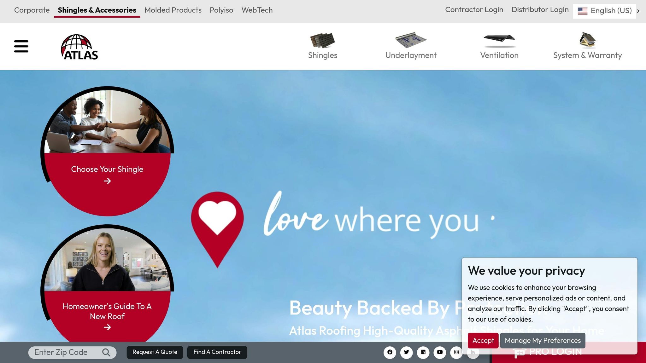This screenshot has height=363, width=646.
Task: Open the hamburger menu icon
Action: [21, 46]
